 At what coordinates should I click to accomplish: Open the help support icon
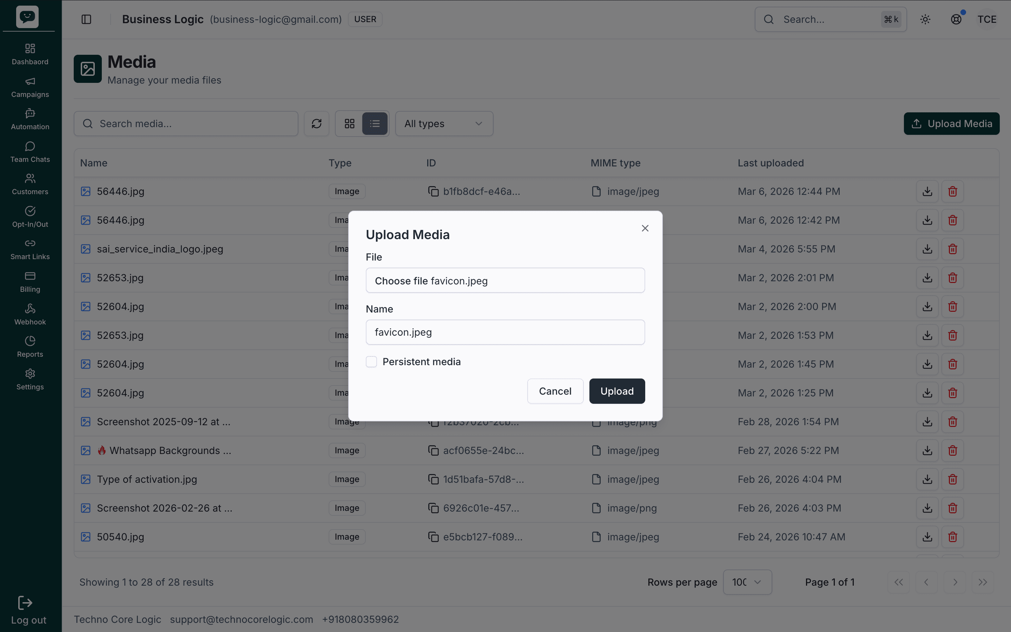coord(956,19)
